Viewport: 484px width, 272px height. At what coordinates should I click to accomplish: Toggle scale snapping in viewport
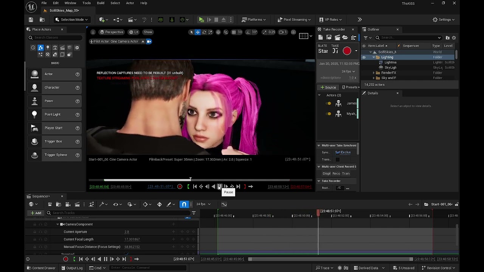(264, 32)
